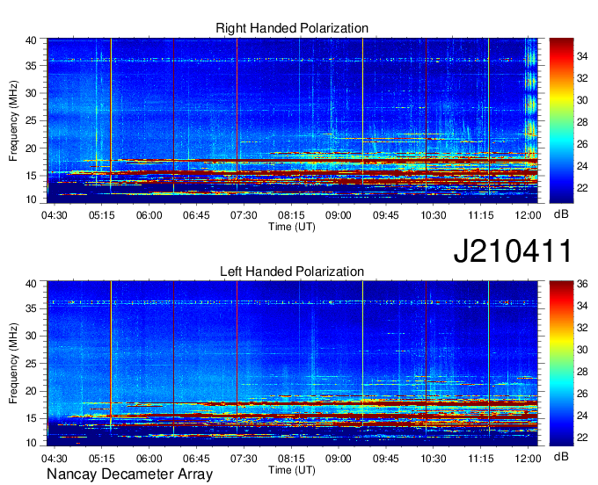Click the 15 MHz tick on top plot
Viewport: 598px width, 485px height.
(32, 176)
